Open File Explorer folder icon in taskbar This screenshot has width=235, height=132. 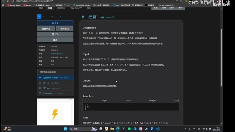click(x=112, y=129)
